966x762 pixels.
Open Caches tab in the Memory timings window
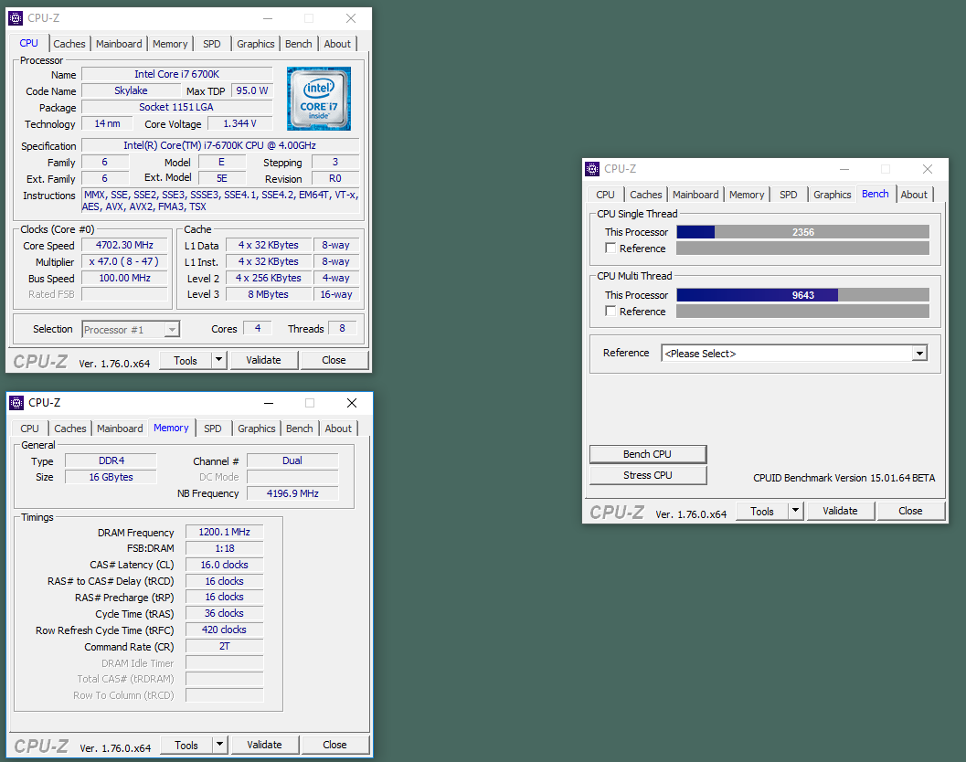click(70, 429)
